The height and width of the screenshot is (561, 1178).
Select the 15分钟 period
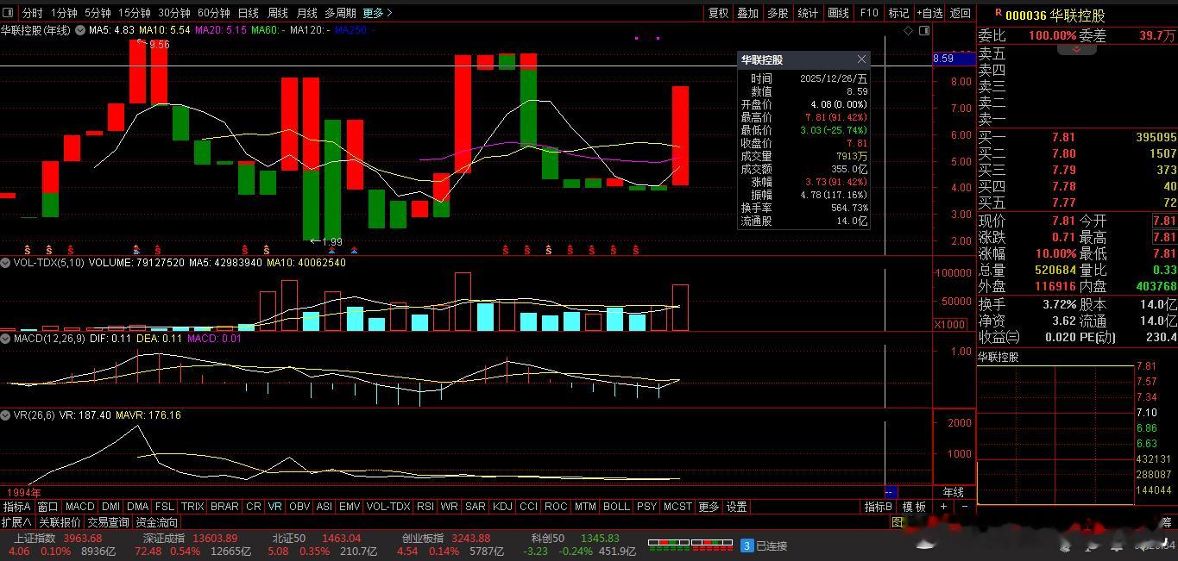(135, 13)
